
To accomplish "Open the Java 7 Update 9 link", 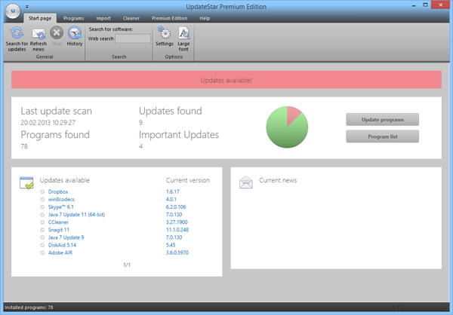I will [66, 237].
